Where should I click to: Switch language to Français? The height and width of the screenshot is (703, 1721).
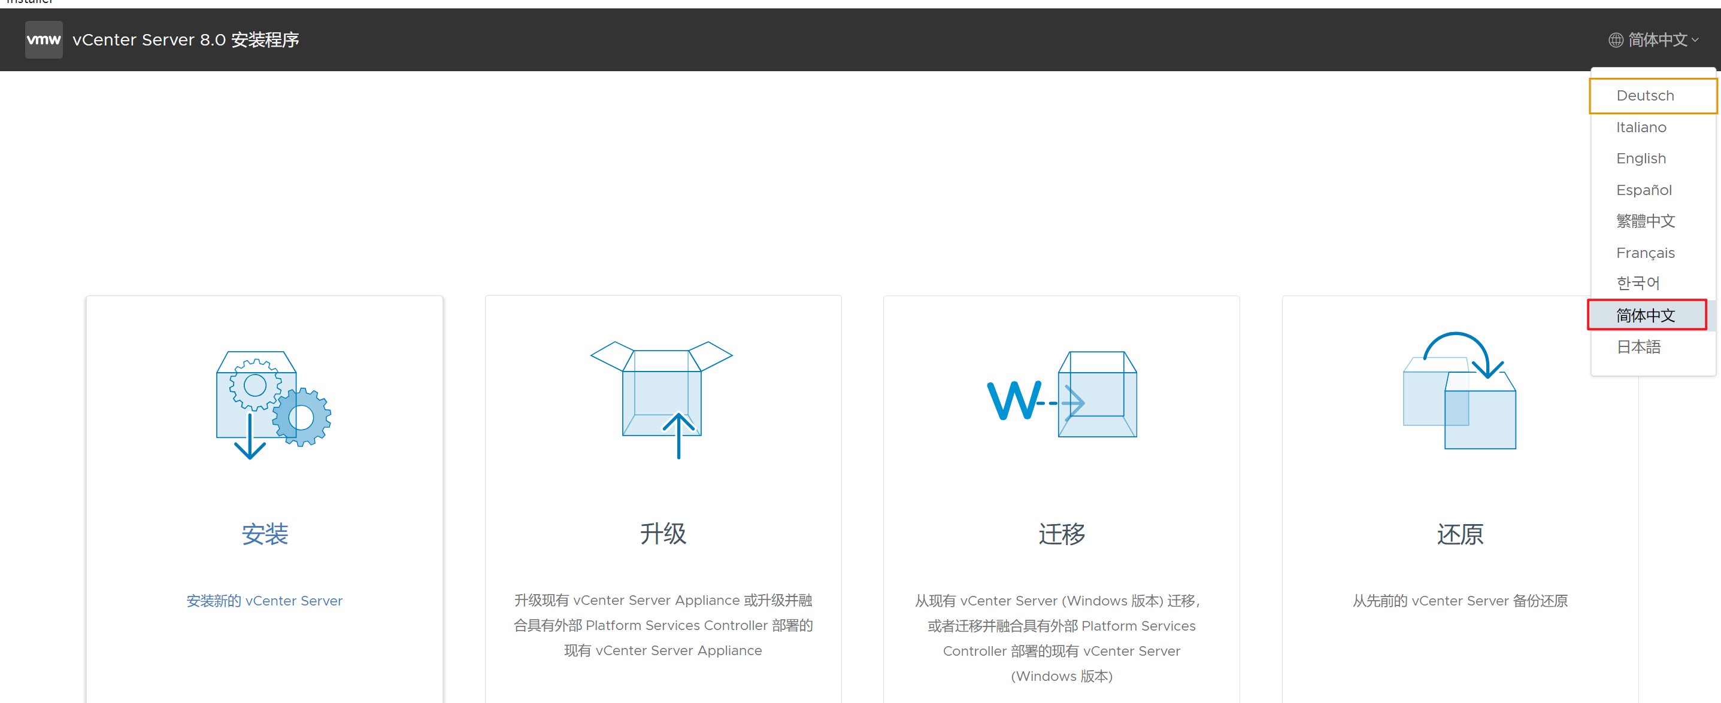coord(1645,252)
